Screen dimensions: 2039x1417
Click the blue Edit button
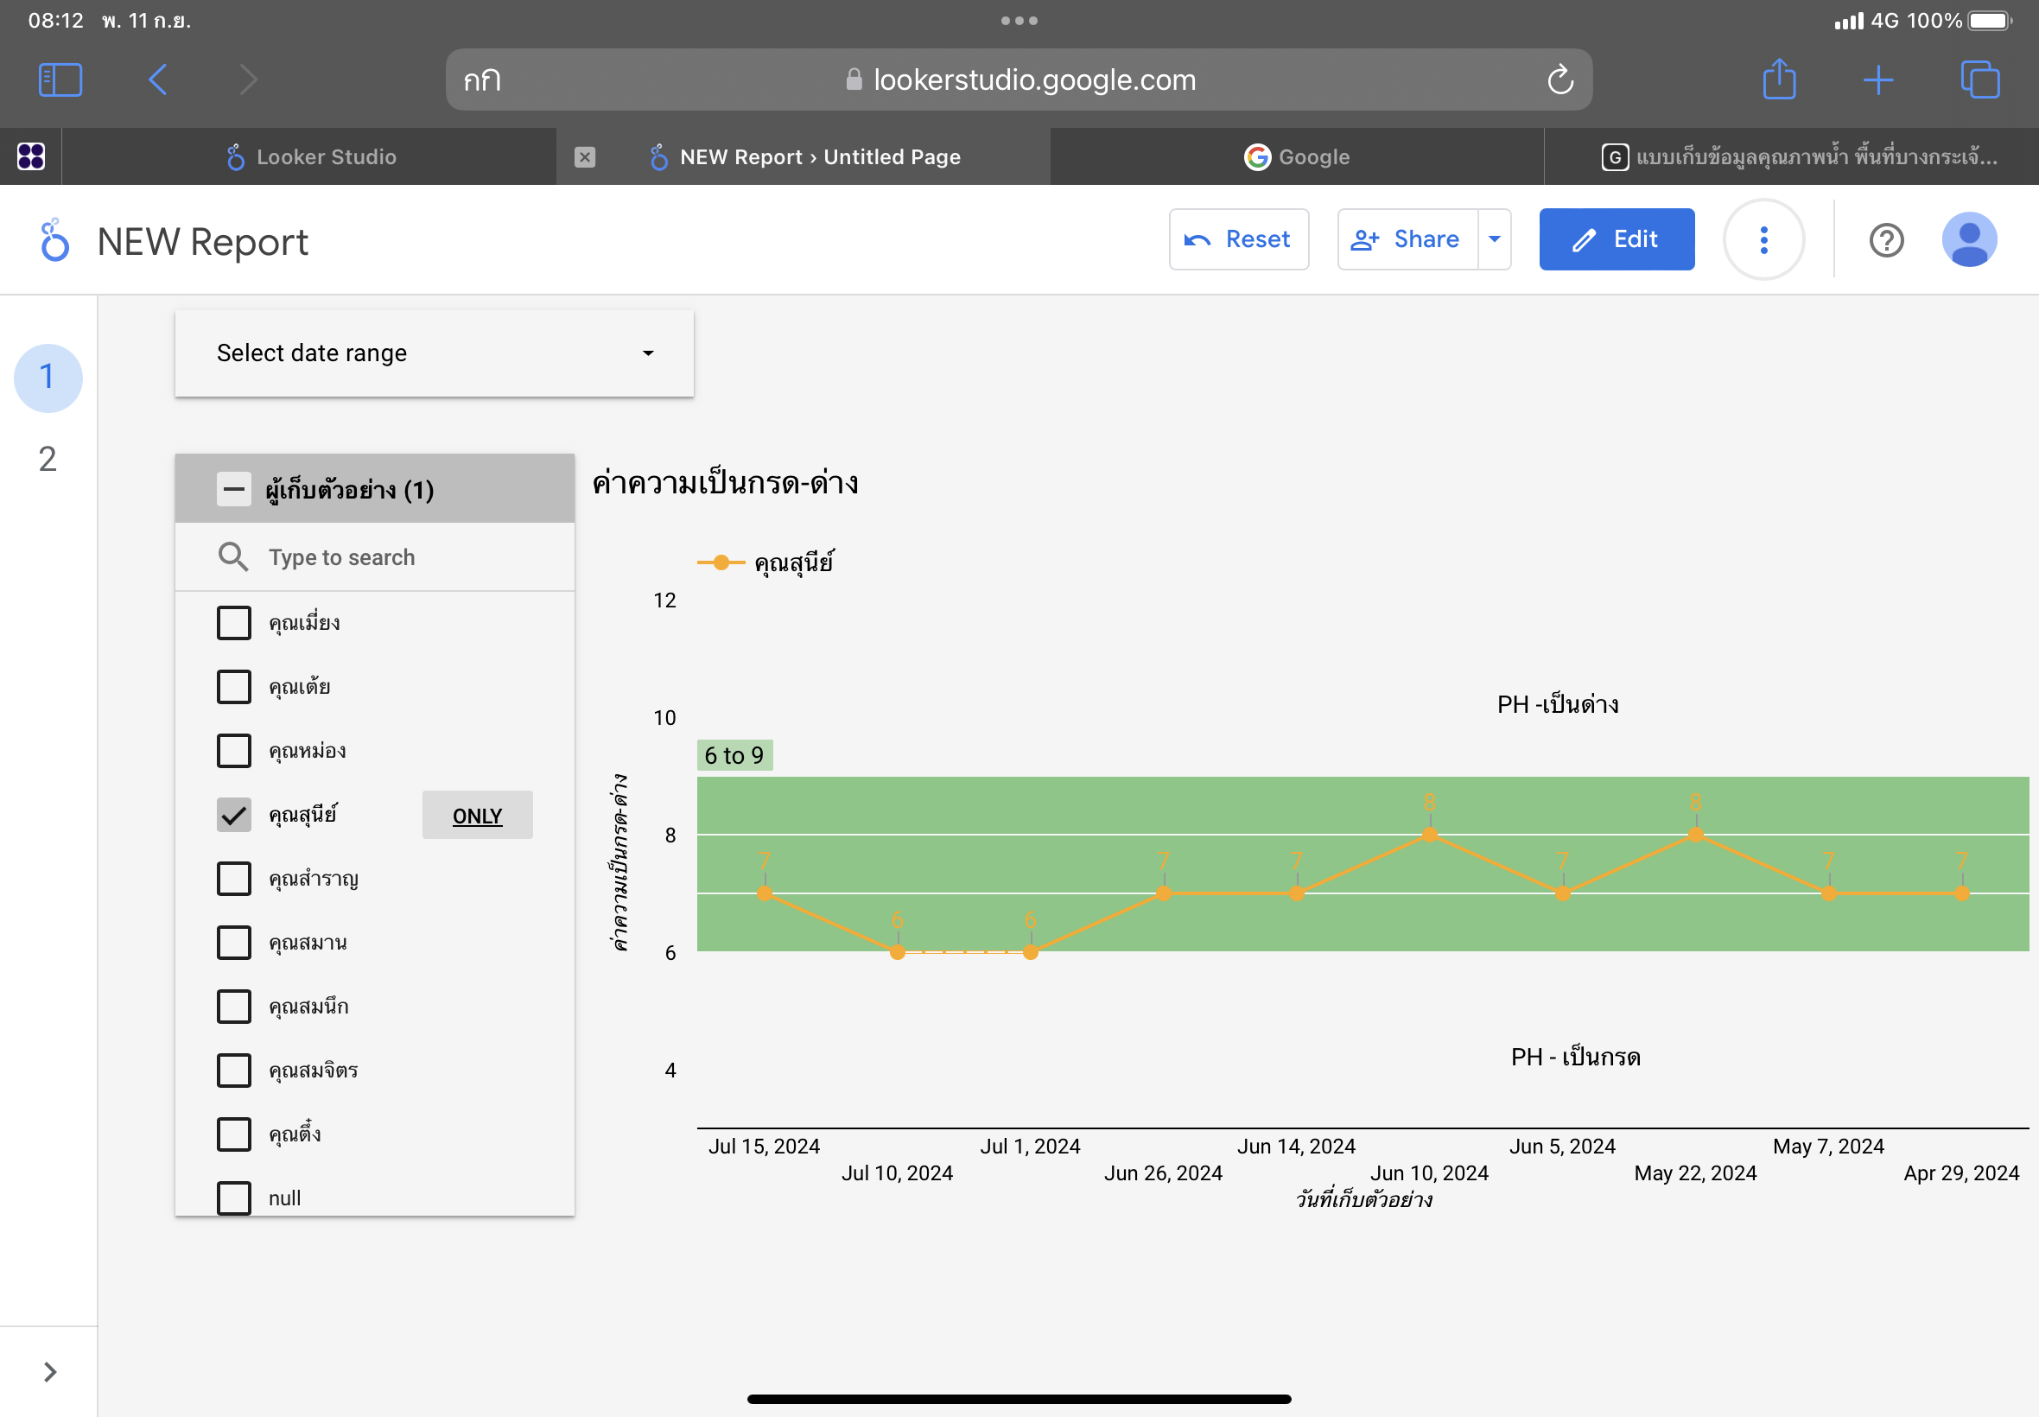[1616, 239]
